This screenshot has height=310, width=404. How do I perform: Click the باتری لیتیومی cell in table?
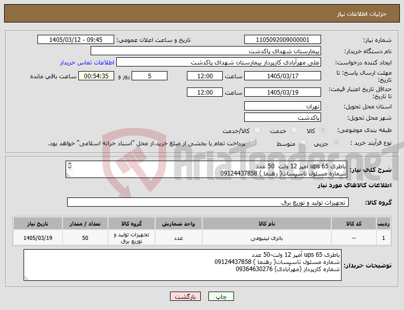click(267, 238)
